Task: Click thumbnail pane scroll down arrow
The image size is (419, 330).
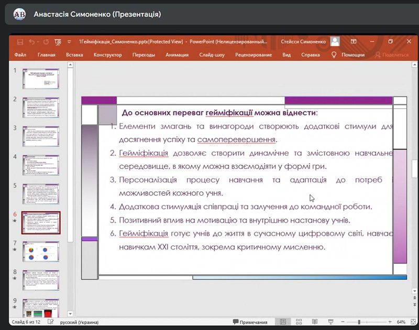Action: (x=70, y=314)
